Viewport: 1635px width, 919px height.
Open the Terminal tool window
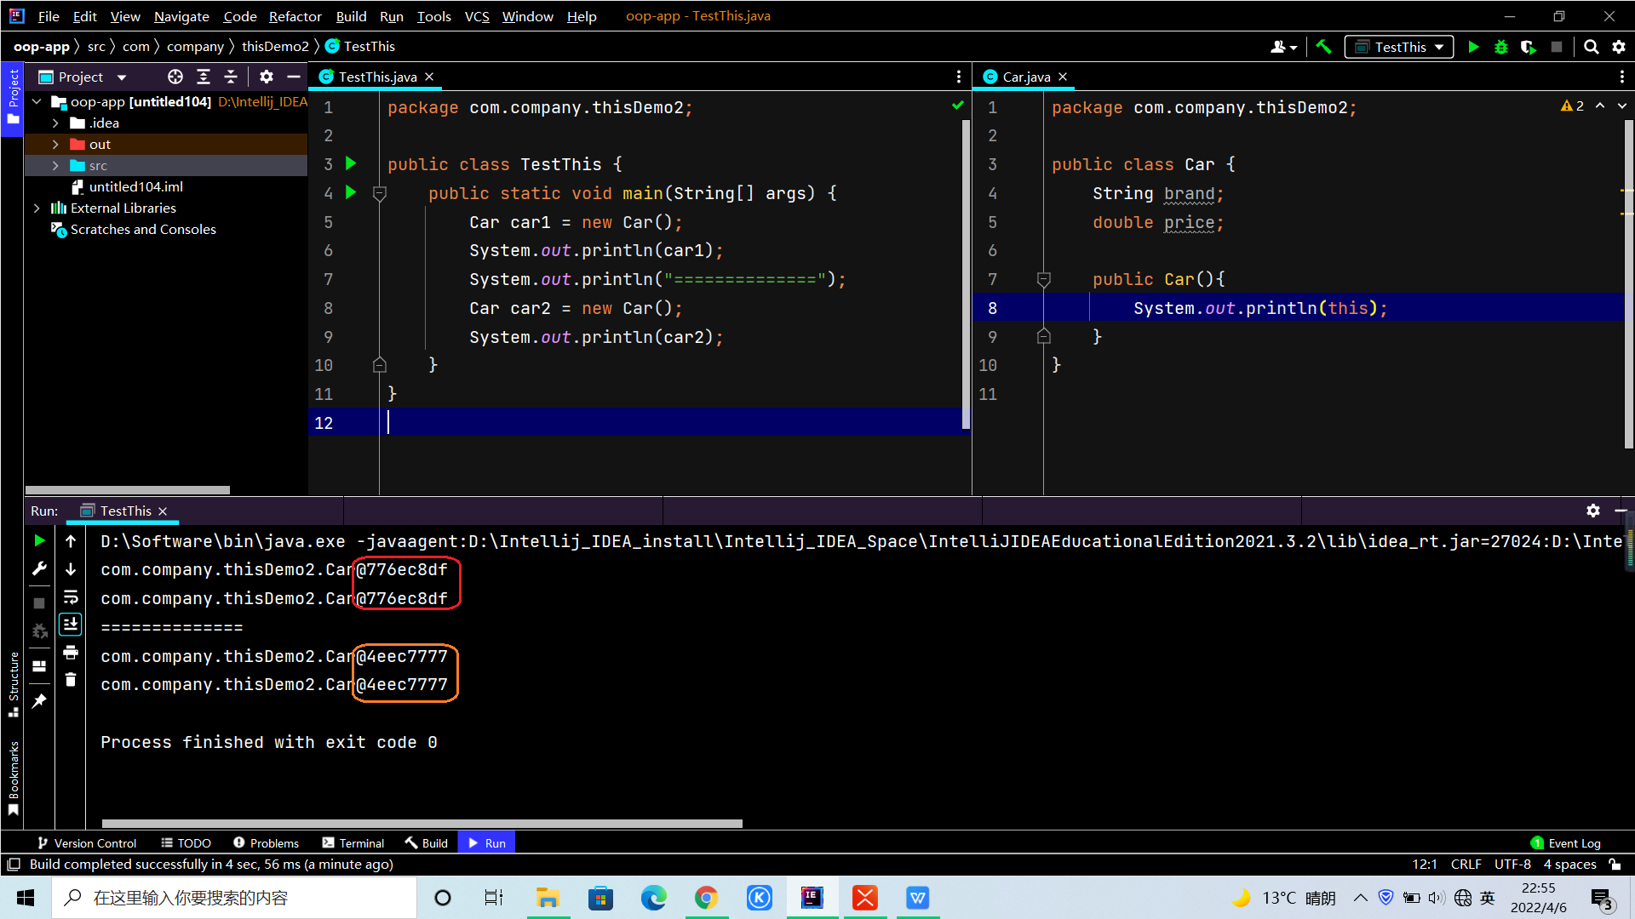point(353,843)
